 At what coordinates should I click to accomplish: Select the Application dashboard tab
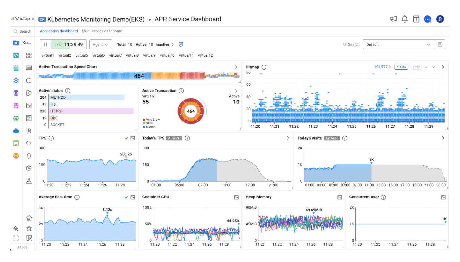59,31
